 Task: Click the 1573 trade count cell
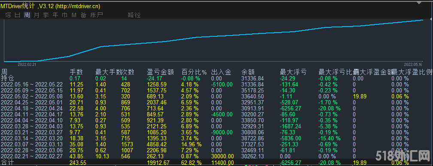[127, 145]
